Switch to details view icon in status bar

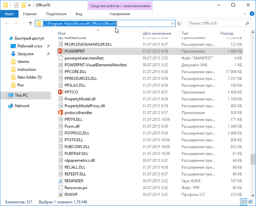244,202
